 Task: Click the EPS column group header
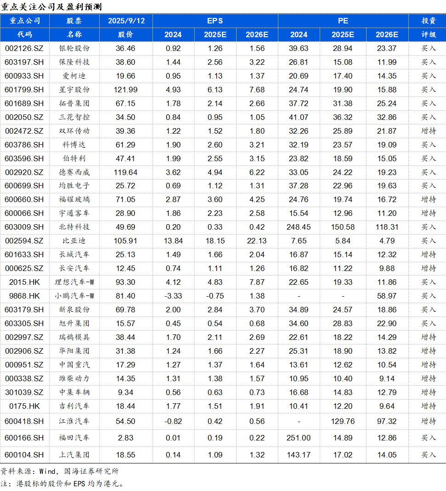(x=215, y=21)
